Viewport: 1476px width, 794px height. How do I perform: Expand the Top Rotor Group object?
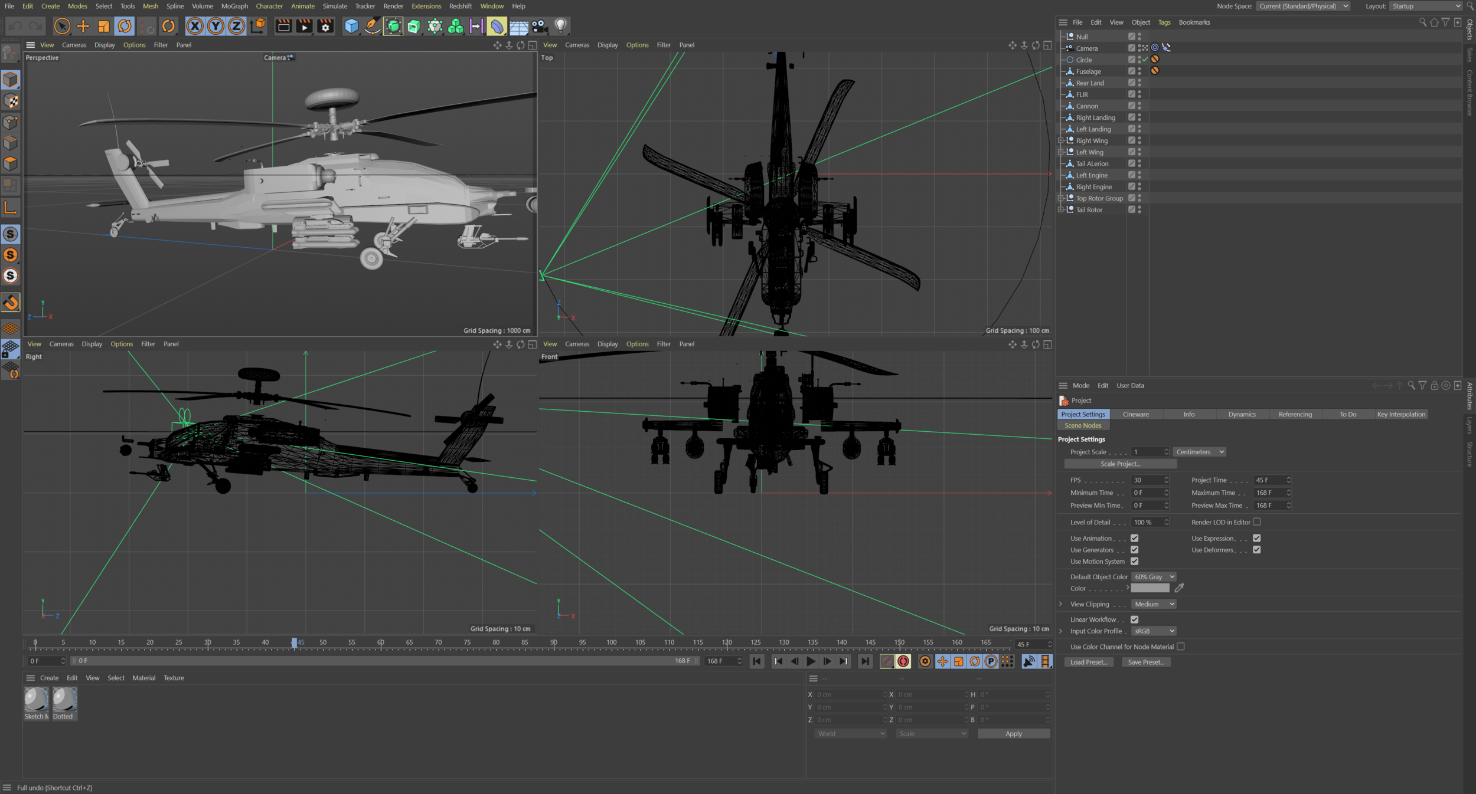(1061, 198)
